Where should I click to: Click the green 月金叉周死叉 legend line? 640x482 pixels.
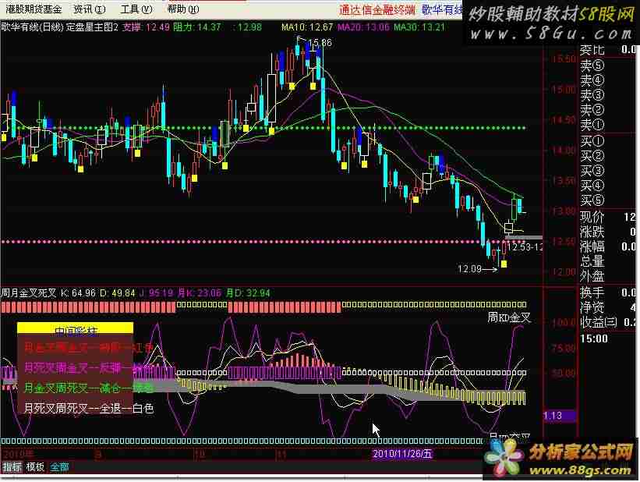click(89, 387)
